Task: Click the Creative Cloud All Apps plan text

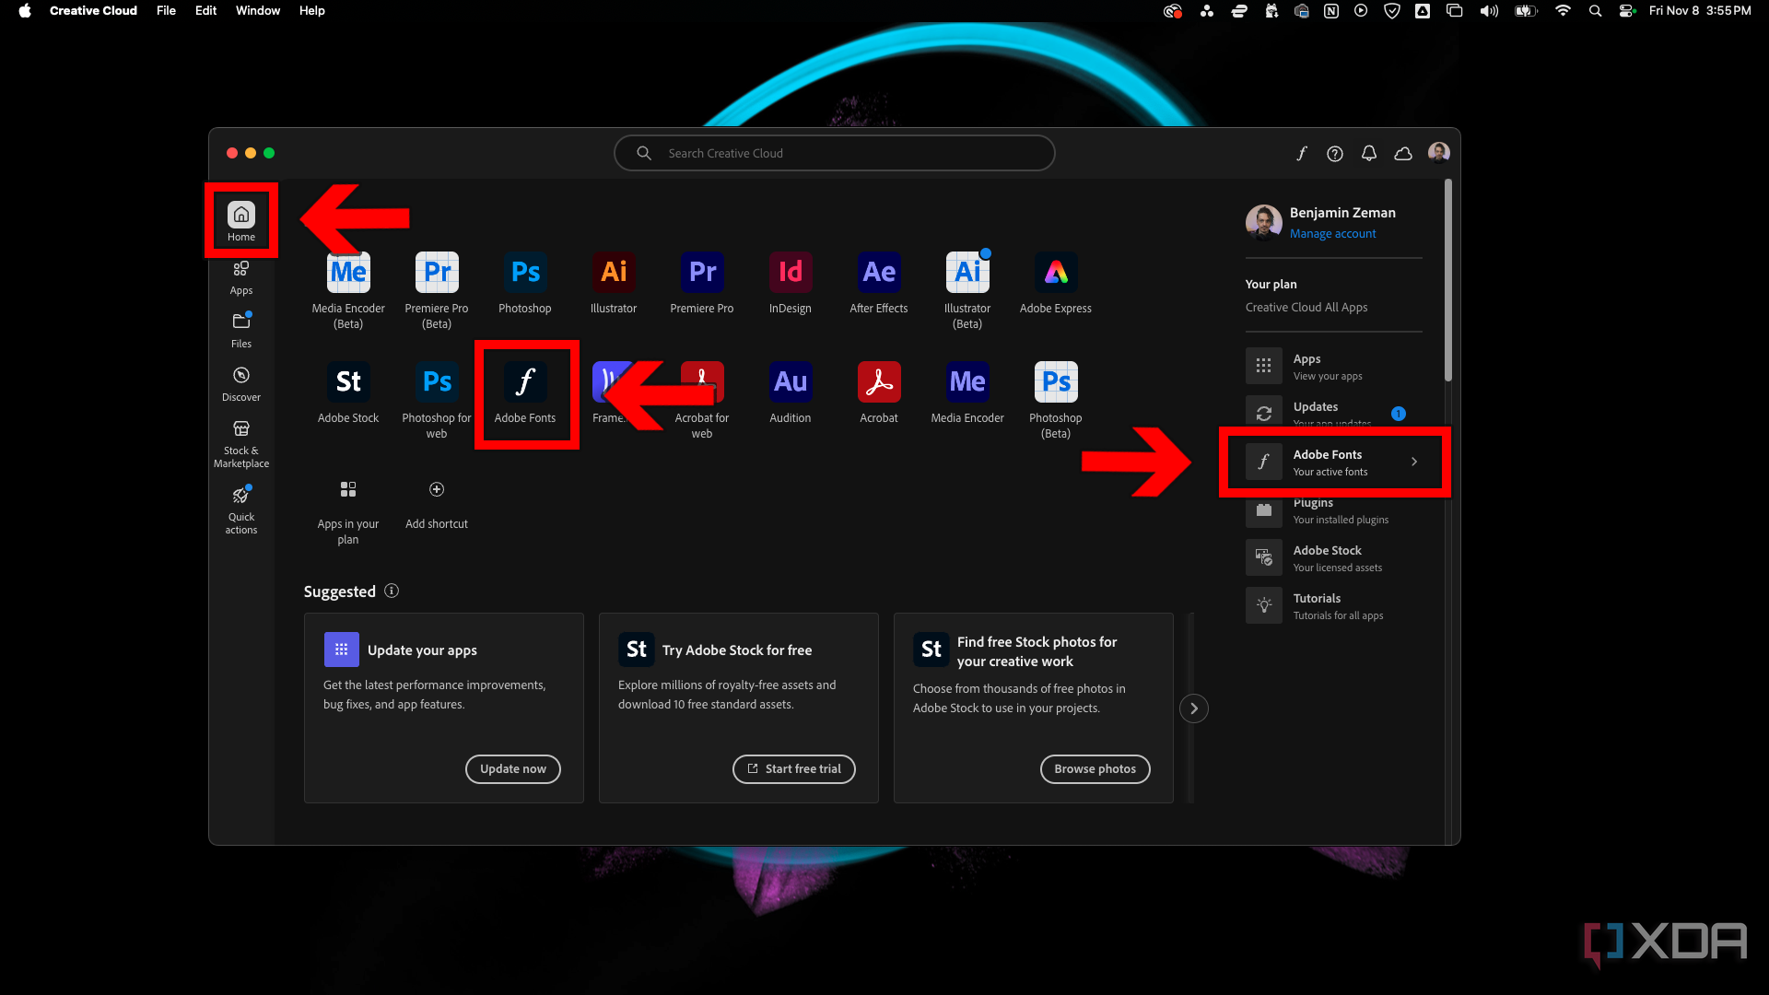Action: [x=1306, y=307]
